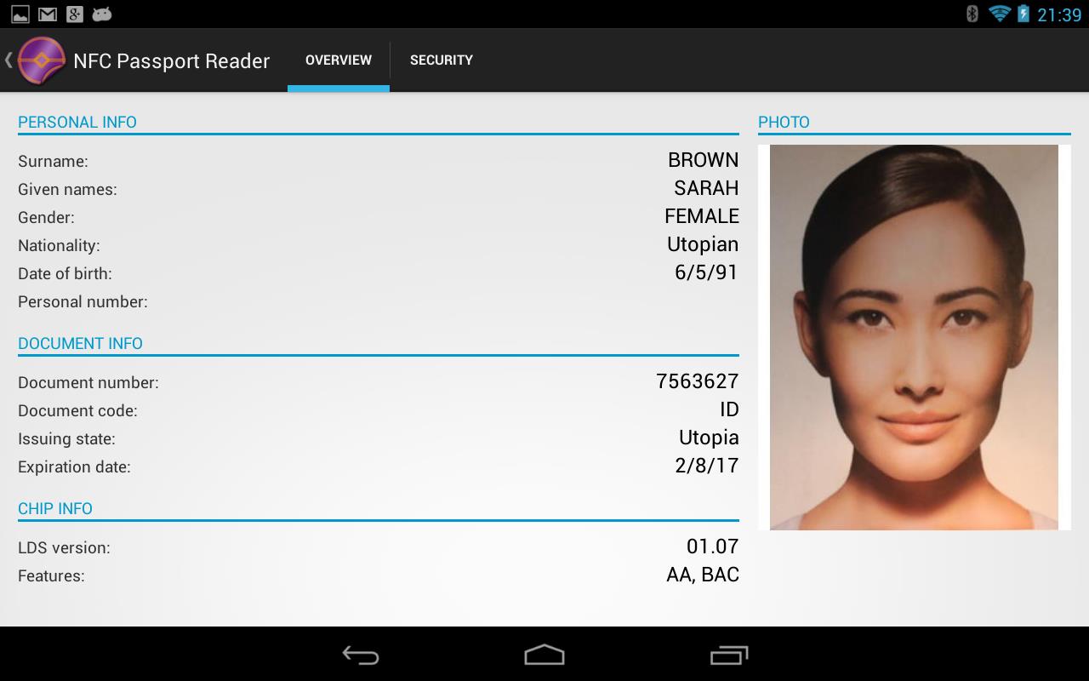Tap the Features value AA, BAC
1089x681 pixels.
pos(702,575)
